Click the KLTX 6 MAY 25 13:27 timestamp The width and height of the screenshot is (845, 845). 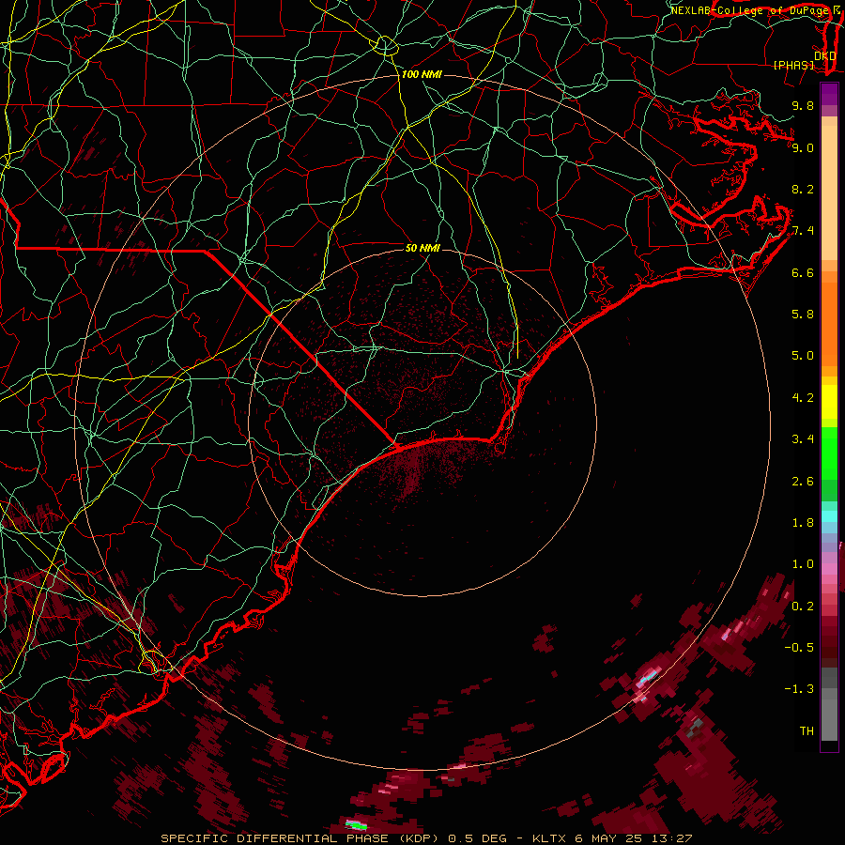click(612, 838)
